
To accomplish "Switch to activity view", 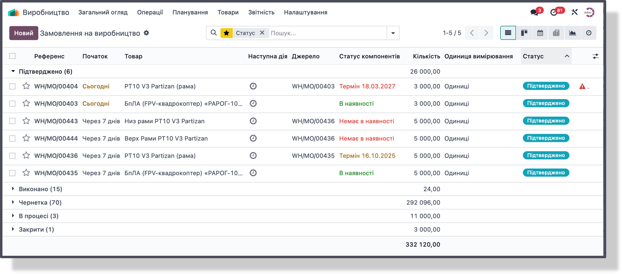I will (589, 33).
